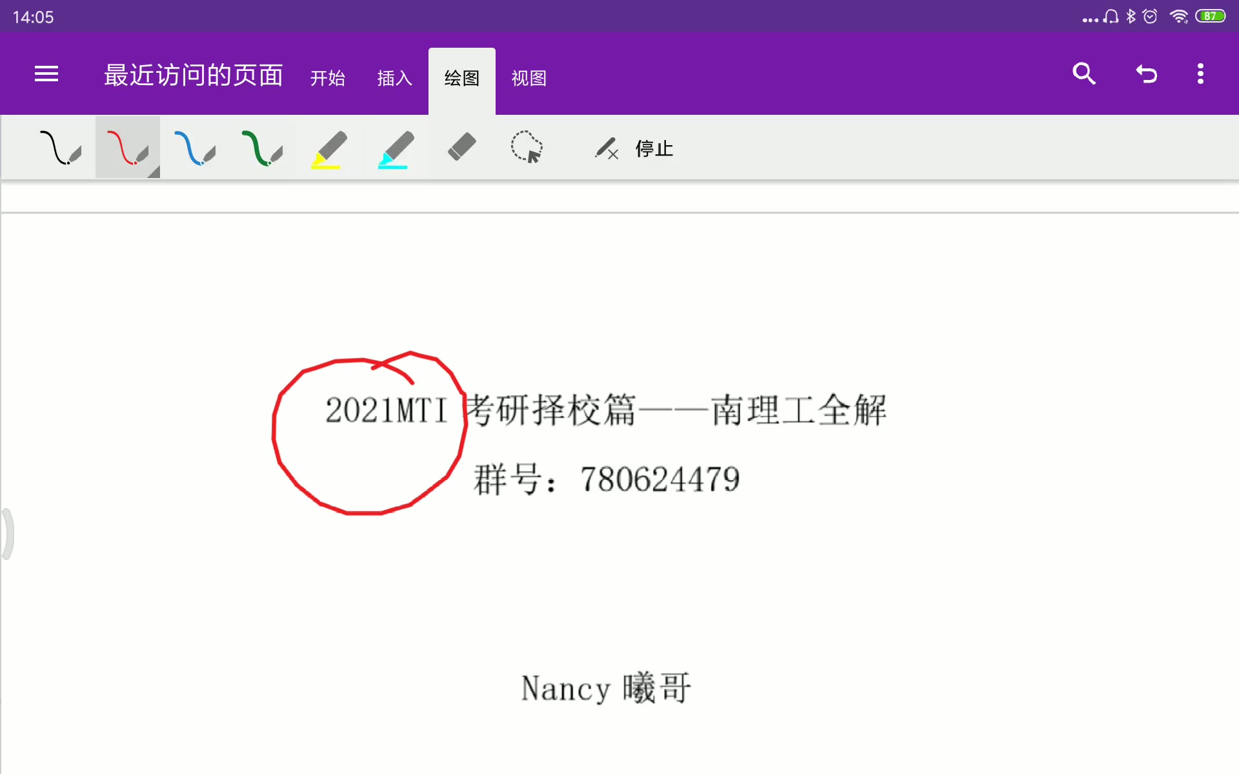Expand red pen options corner arrow
This screenshot has width=1239, height=774.
154,172
